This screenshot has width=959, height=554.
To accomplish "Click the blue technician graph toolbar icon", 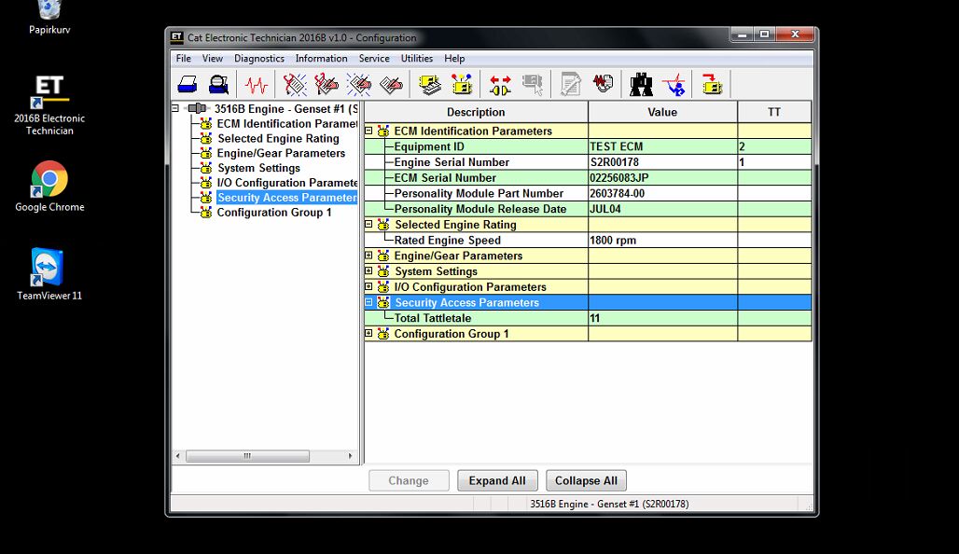I will coord(674,84).
